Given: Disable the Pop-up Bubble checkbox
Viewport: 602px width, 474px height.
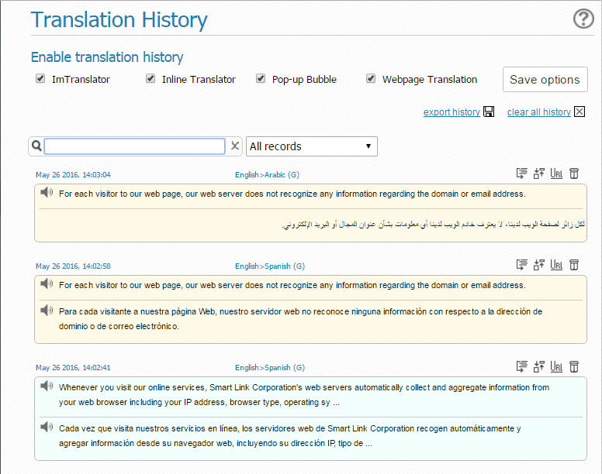Looking at the screenshot, I should click(261, 78).
